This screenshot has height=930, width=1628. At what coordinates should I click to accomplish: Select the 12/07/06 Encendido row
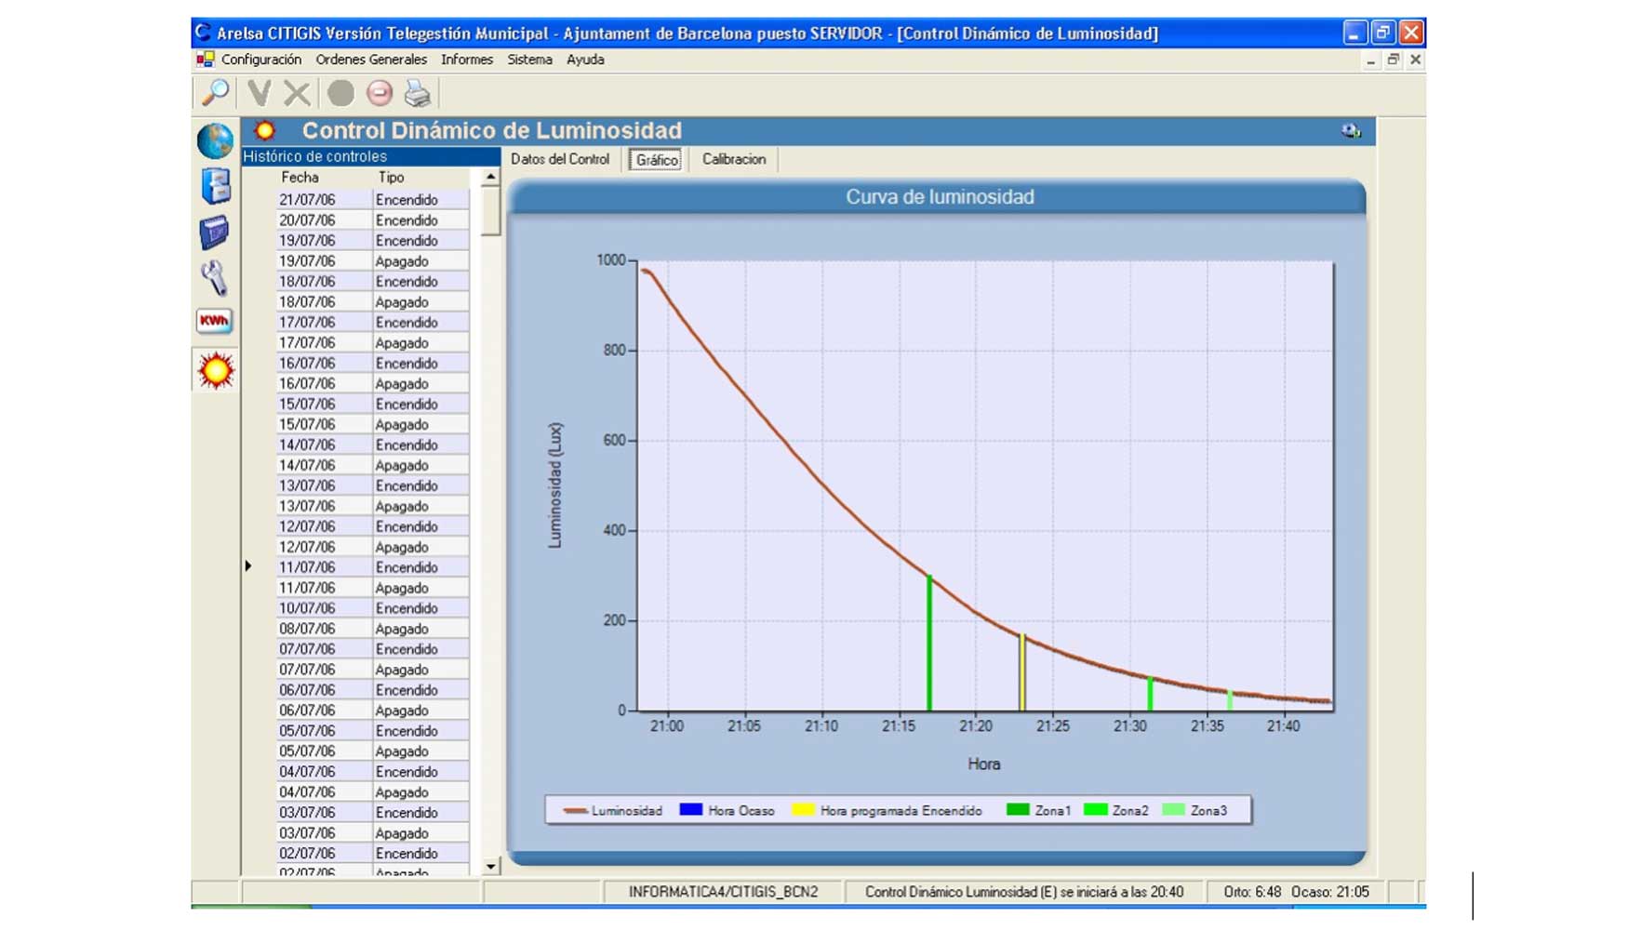[373, 527]
